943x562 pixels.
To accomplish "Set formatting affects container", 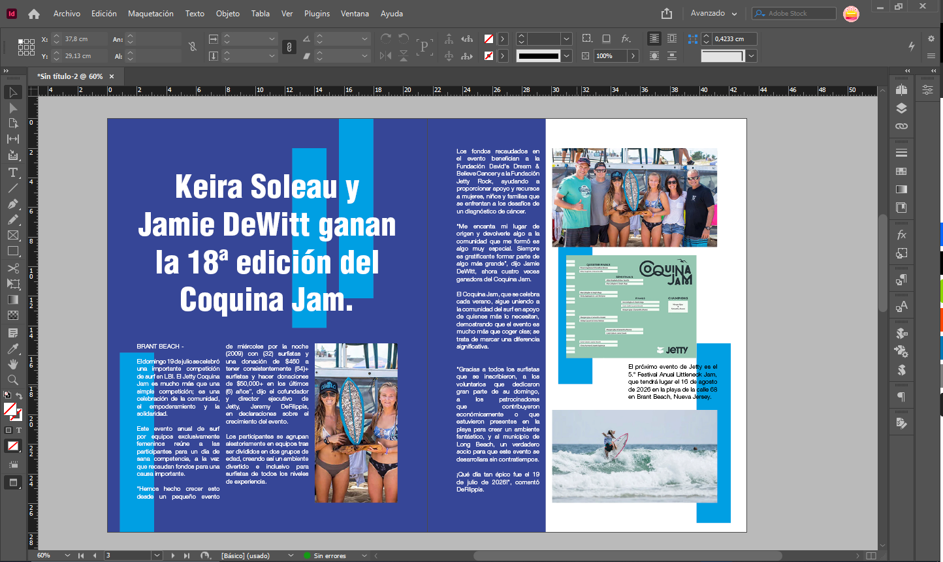I will pyautogui.click(x=8, y=430).
